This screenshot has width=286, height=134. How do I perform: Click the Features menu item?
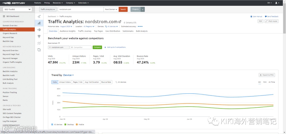click(x=38, y=3)
